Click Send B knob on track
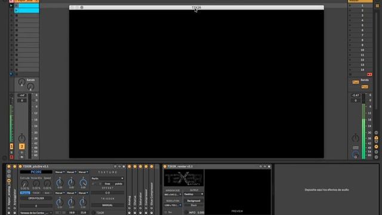 point(30,87)
